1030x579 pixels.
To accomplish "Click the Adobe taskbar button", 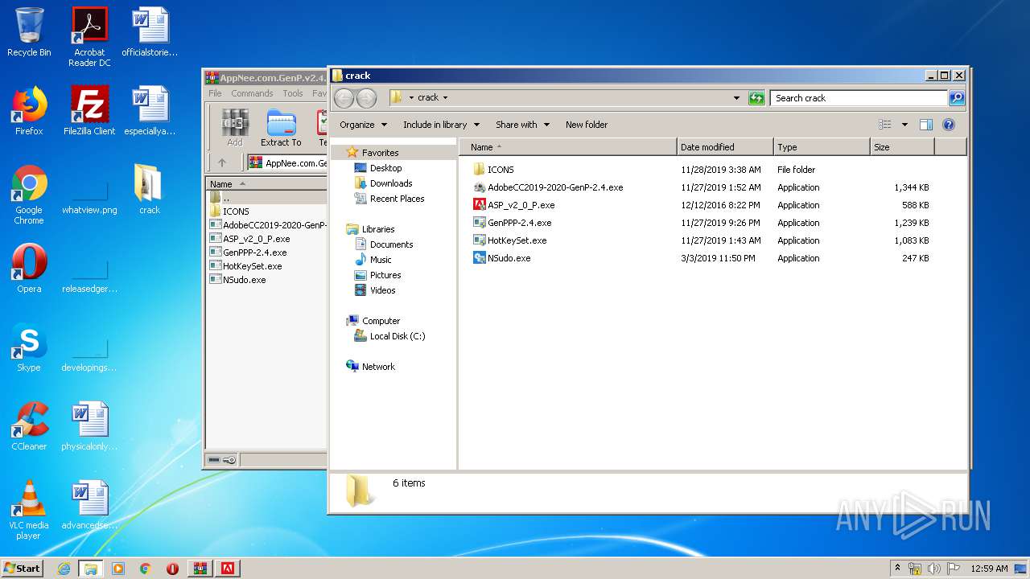I will coord(228,569).
